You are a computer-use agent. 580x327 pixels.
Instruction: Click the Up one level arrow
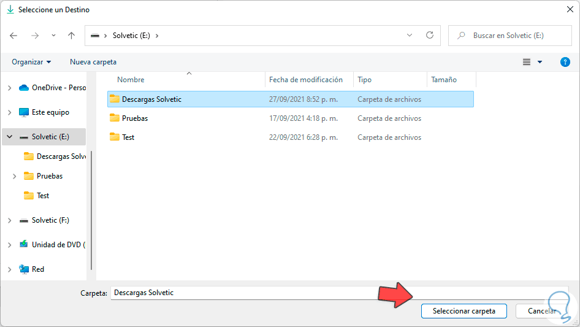click(71, 36)
